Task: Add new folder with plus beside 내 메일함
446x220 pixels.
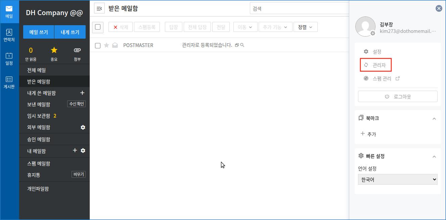Action: coord(75,150)
